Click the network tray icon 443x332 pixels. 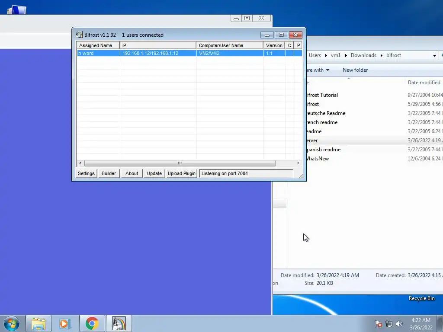pos(389,324)
